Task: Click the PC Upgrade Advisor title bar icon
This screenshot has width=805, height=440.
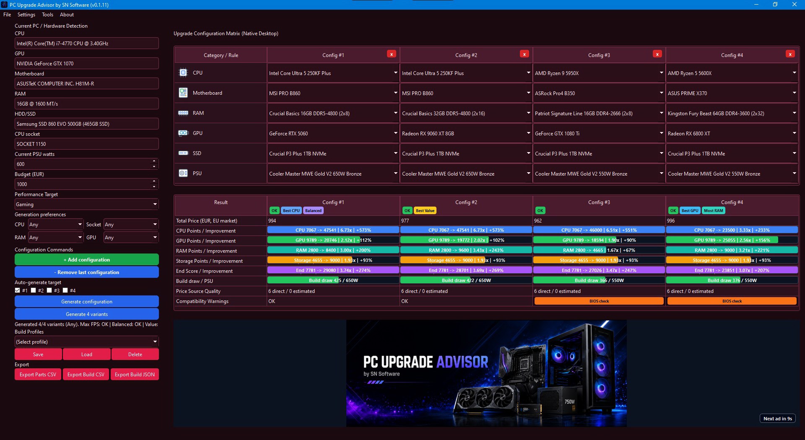Action: pos(4,5)
